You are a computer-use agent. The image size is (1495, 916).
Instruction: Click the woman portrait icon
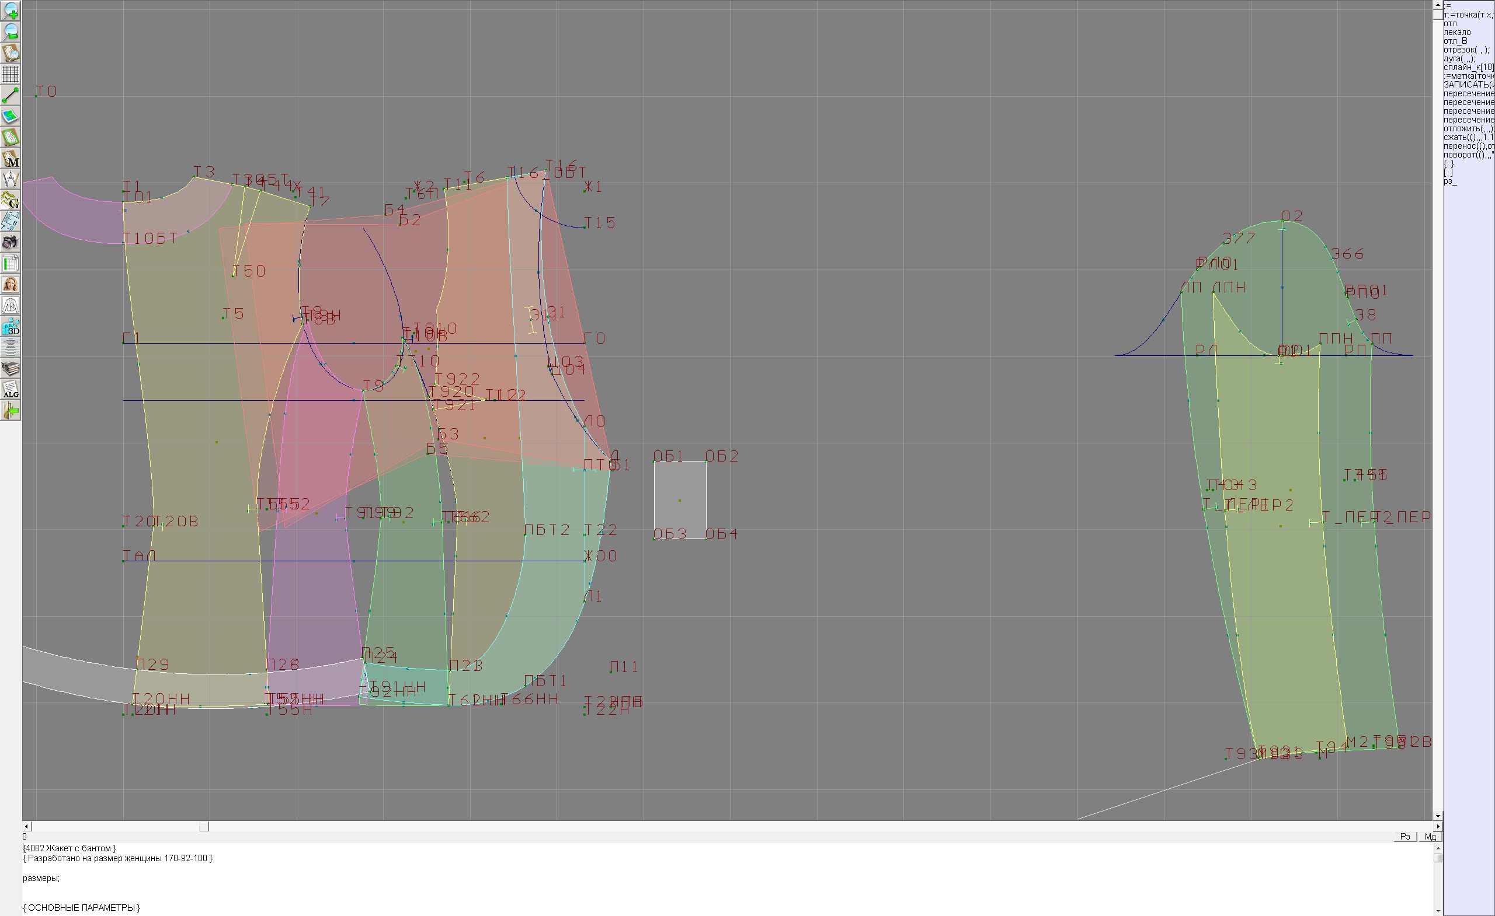click(11, 284)
